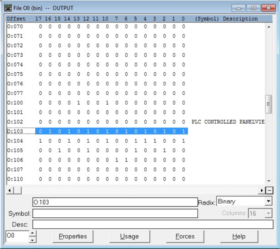Decrement the O0 file number spinner

[32, 240]
